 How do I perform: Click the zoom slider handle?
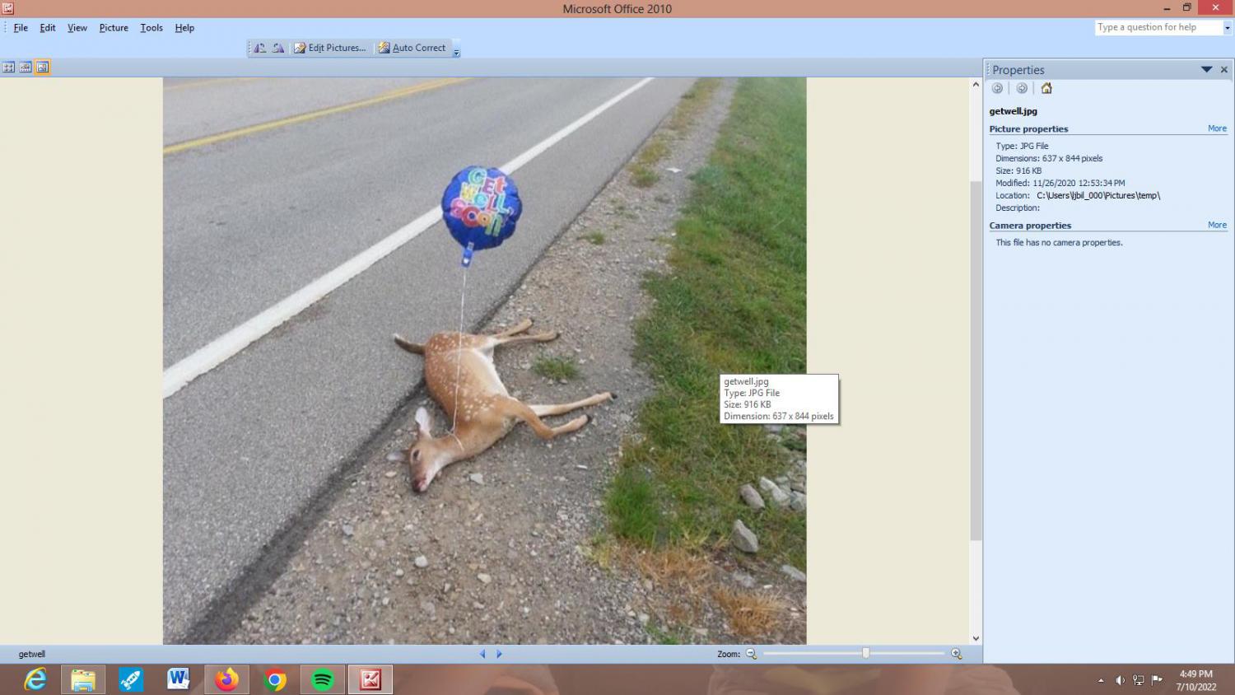click(865, 653)
